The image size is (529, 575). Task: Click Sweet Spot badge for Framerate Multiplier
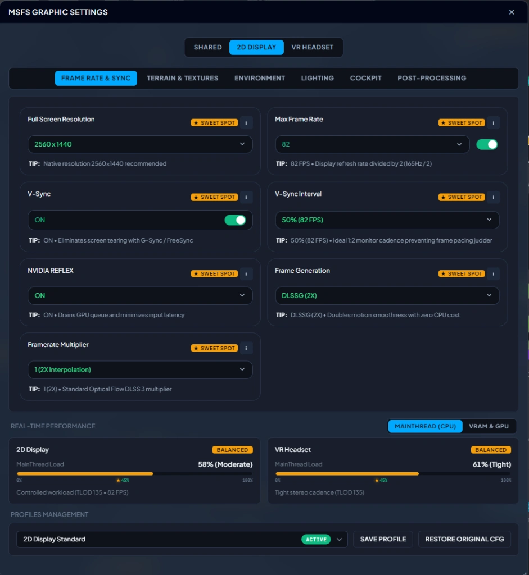(214, 348)
